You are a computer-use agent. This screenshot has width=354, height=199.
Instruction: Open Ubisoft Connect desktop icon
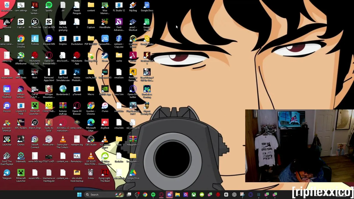click(35, 142)
